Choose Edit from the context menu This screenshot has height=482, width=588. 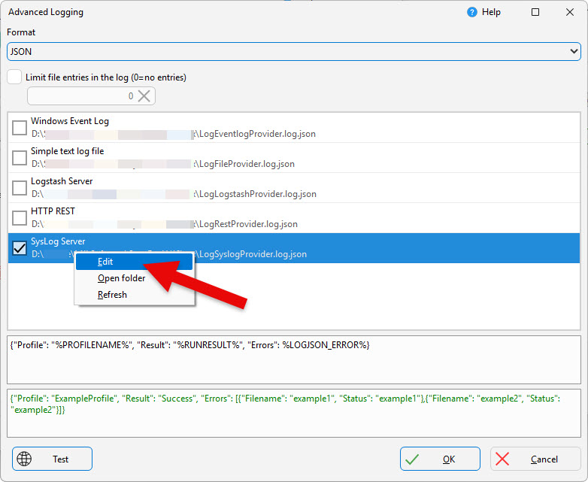(105, 262)
